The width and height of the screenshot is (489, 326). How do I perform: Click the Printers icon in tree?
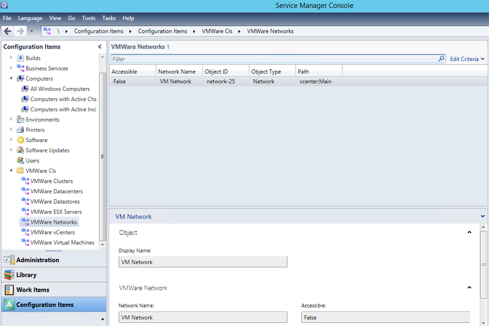(x=21, y=130)
